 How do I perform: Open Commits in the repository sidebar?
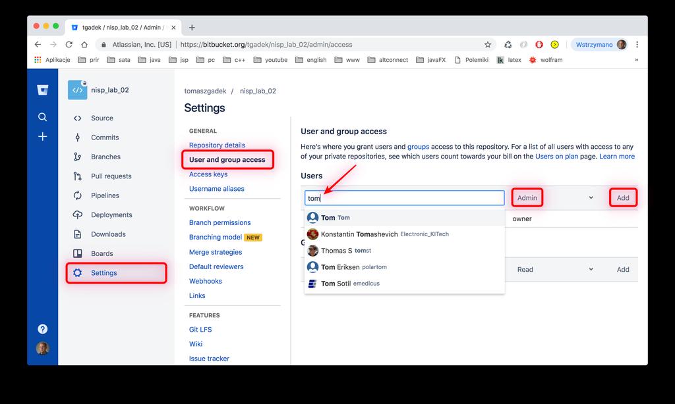[105, 138]
